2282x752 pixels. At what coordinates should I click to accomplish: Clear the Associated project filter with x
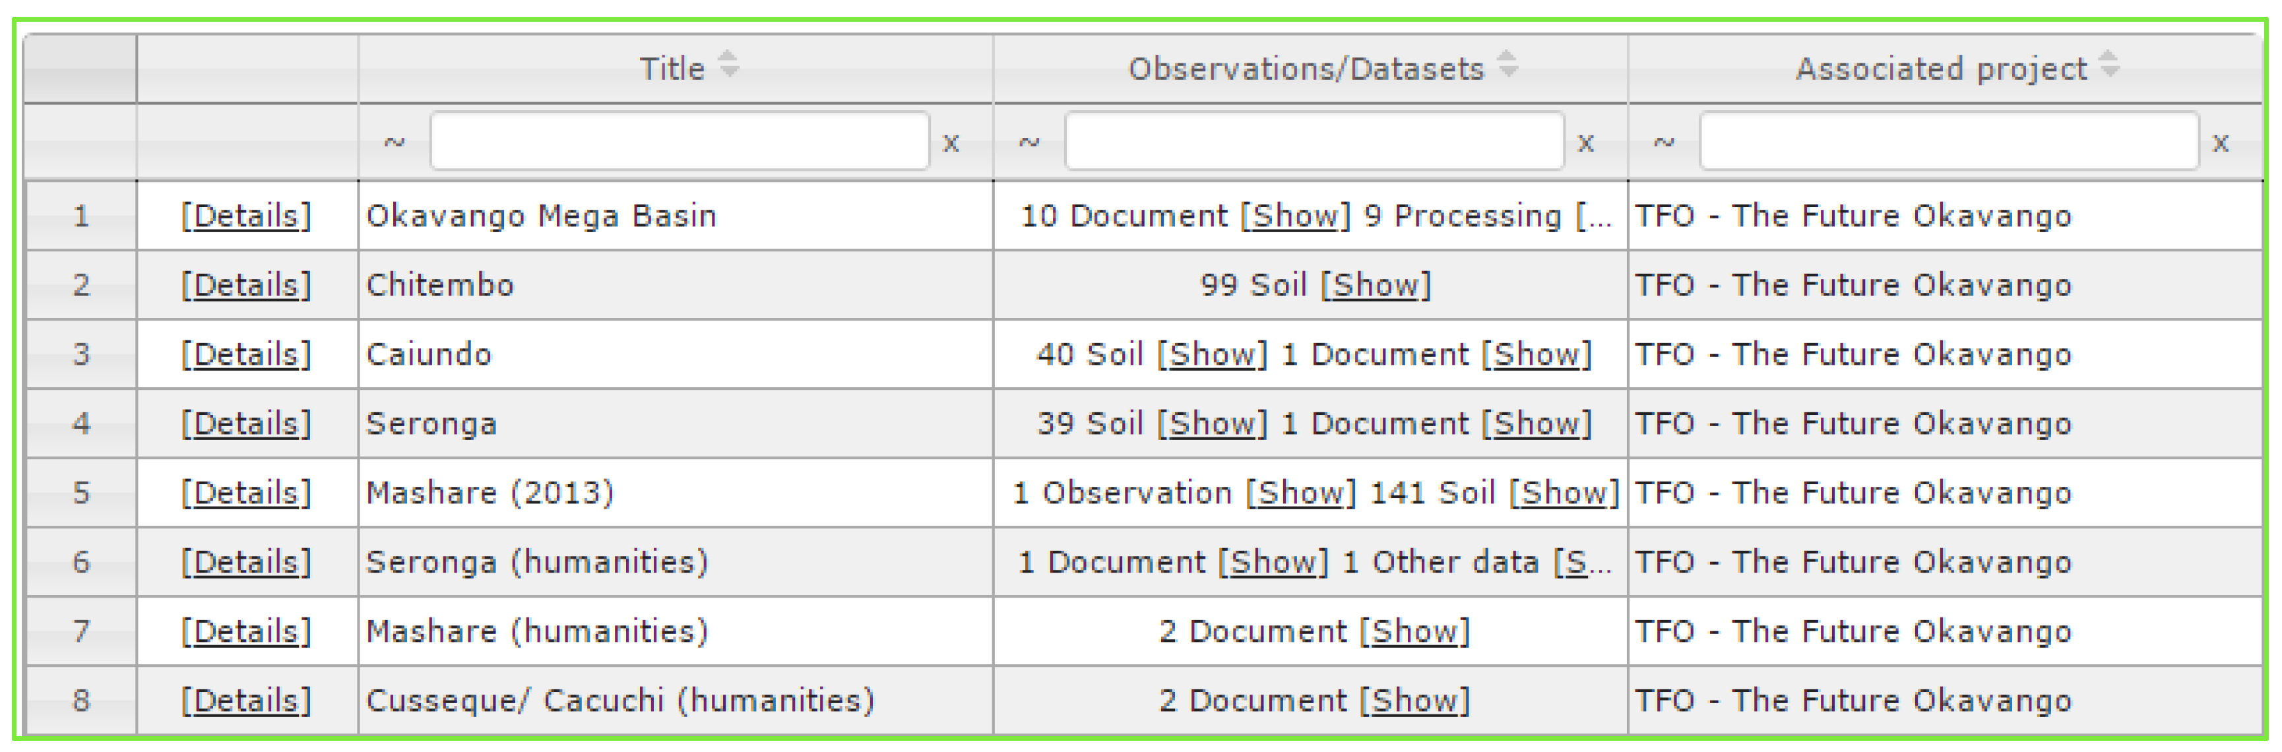click(2220, 142)
